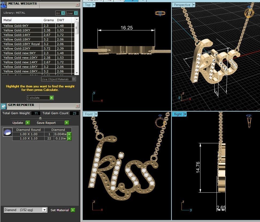Screen dimensions: 260x222
Task: Click the Set Material button
Action: click(x=63, y=210)
